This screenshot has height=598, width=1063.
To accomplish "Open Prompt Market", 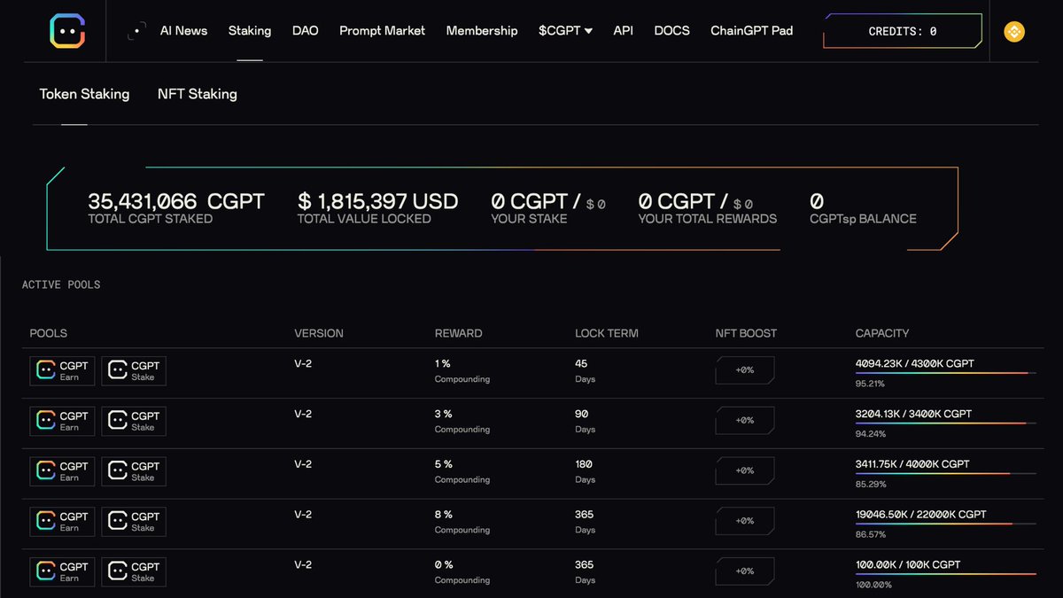I will pos(382,31).
